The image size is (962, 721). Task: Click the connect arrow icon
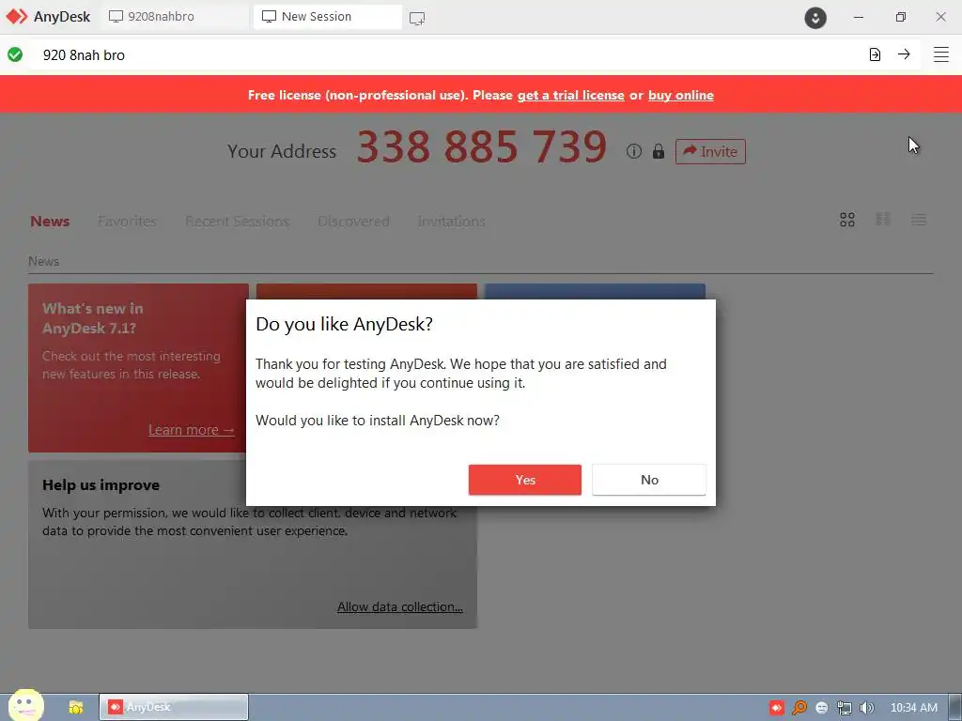click(x=904, y=54)
